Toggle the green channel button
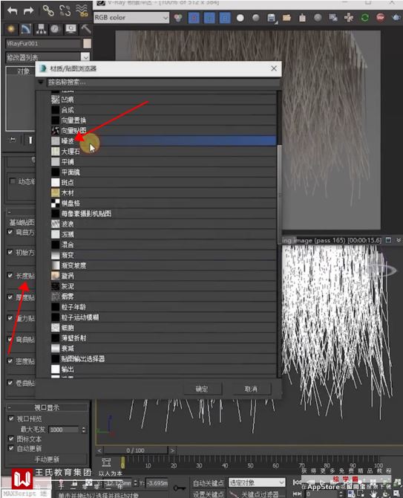403x498 pixels. tap(209, 18)
